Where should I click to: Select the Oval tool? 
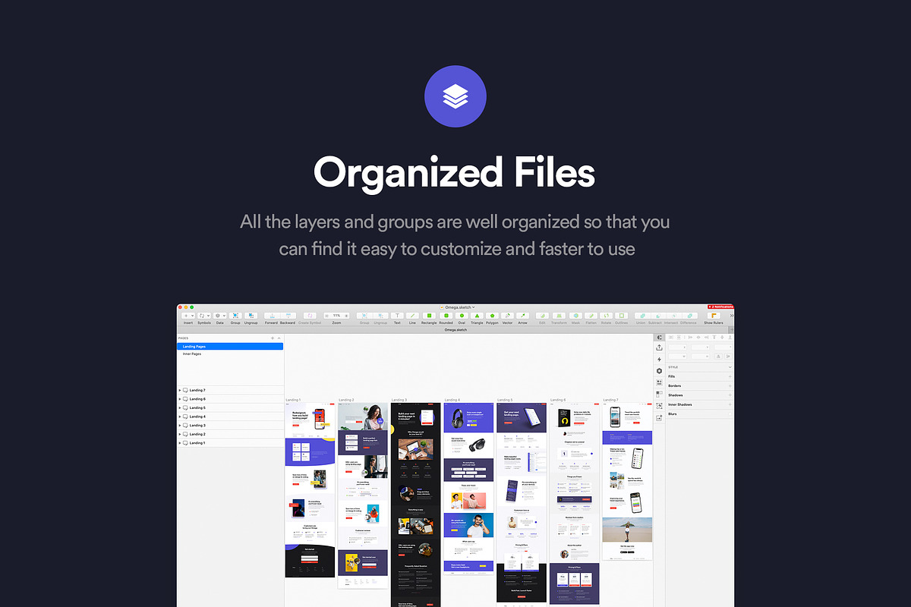461,316
